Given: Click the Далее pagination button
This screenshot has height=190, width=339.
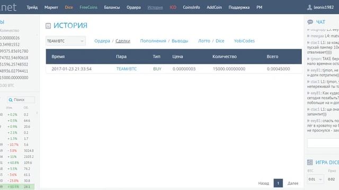Looking at the screenshot, I should tap(293, 183).
